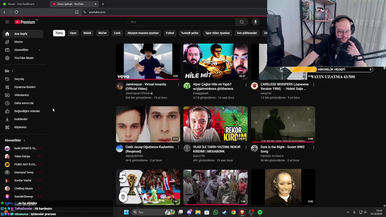Screen dimensions: 386x217
Task: Open Videolarınız page
Action: (23, 95)
